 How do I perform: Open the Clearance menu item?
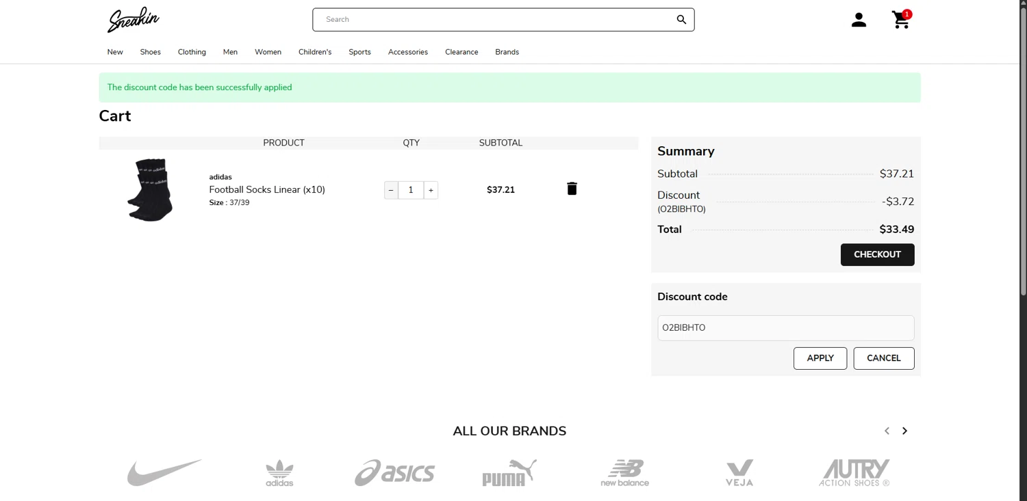point(461,52)
